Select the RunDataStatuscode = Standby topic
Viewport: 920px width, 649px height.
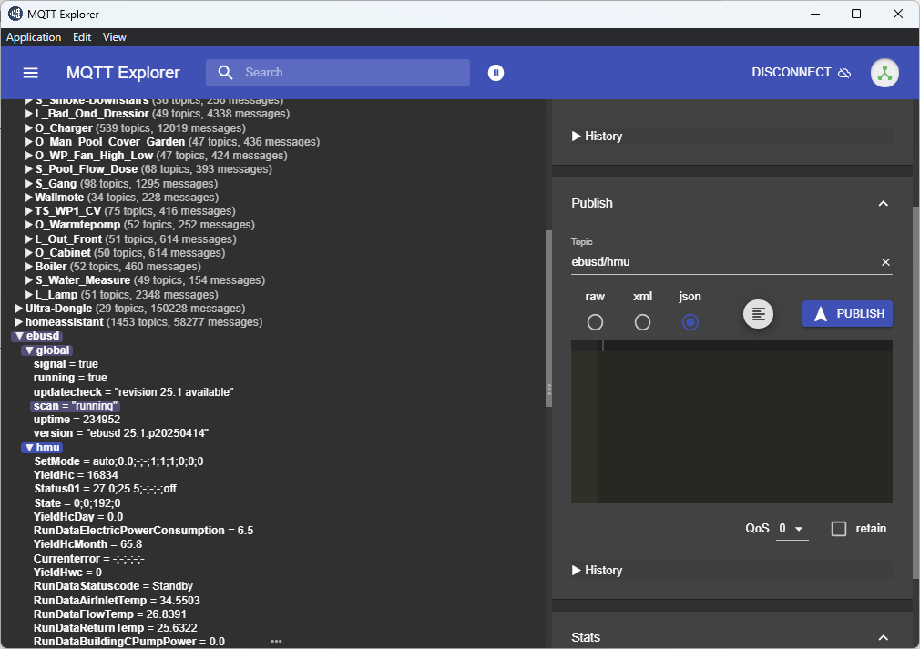coord(113,586)
